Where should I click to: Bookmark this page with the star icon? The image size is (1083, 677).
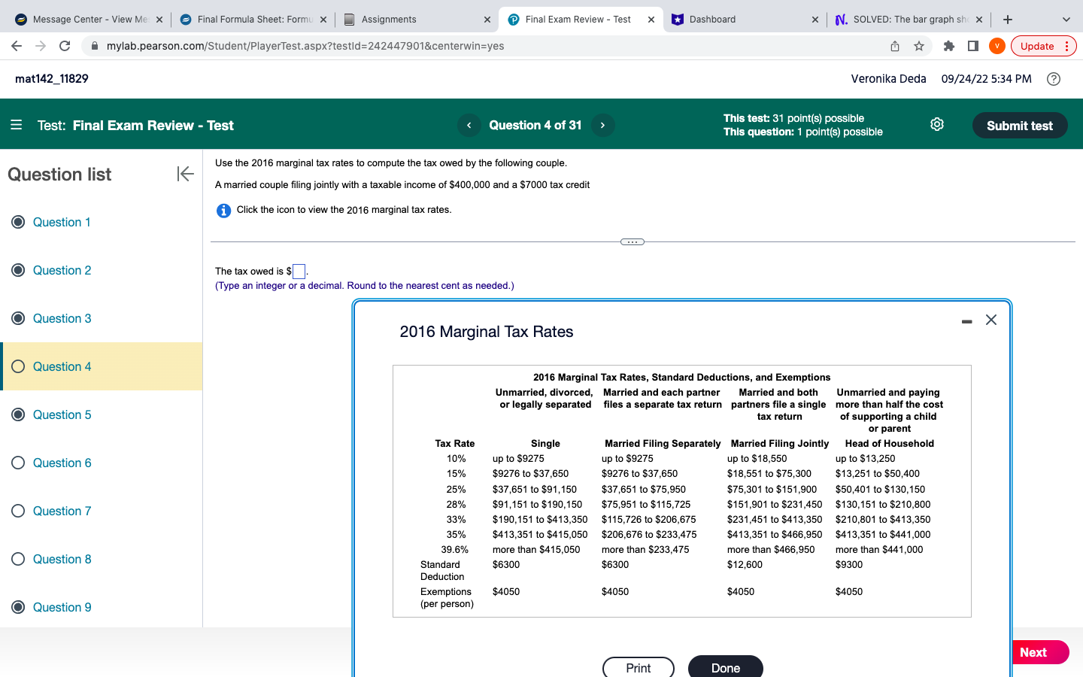tap(919, 46)
